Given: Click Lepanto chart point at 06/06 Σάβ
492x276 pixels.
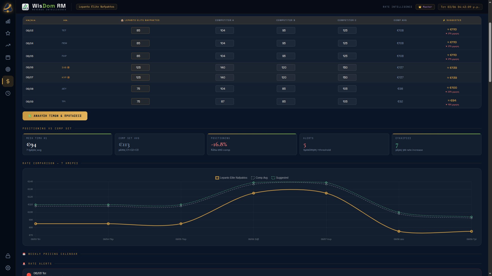Looking at the screenshot, I should point(253,193).
